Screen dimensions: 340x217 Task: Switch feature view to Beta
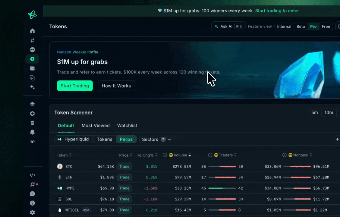pos(301,27)
